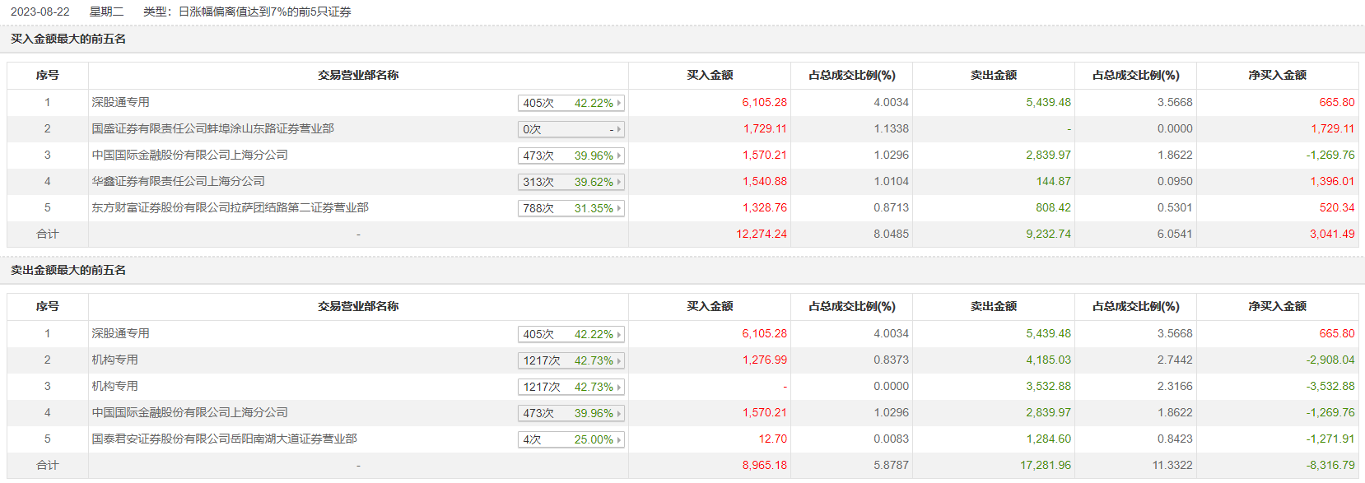
Task: Expand 473次 39.96% box in the buy table
Action: click(571, 156)
